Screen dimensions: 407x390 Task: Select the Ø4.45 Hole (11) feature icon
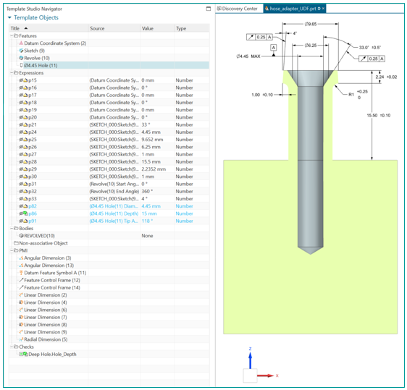click(x=21, y=65)
